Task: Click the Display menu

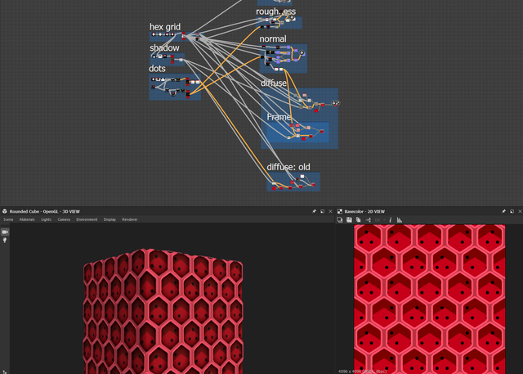Action: pyautogui.click(x=110, y=219)
